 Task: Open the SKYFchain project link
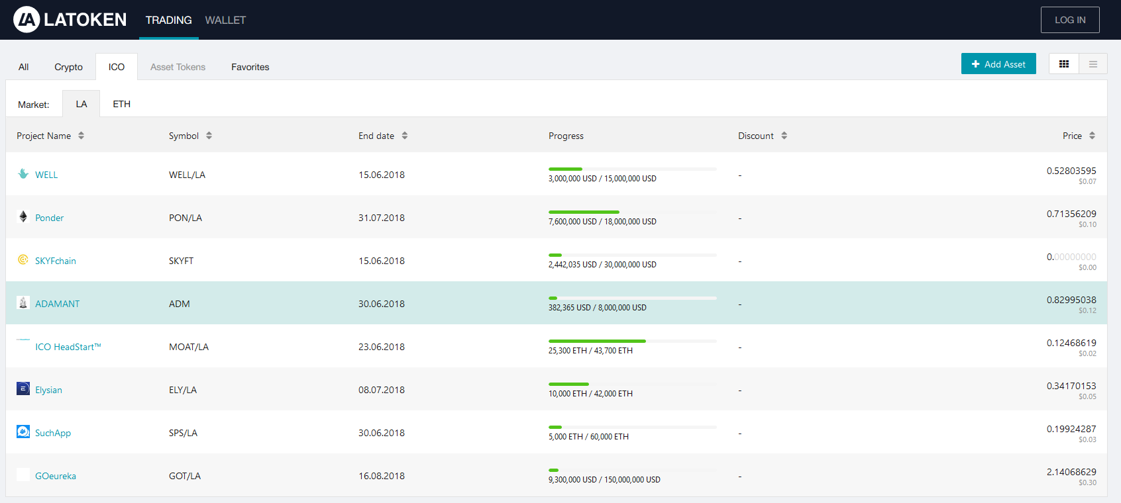pos(56,261)
